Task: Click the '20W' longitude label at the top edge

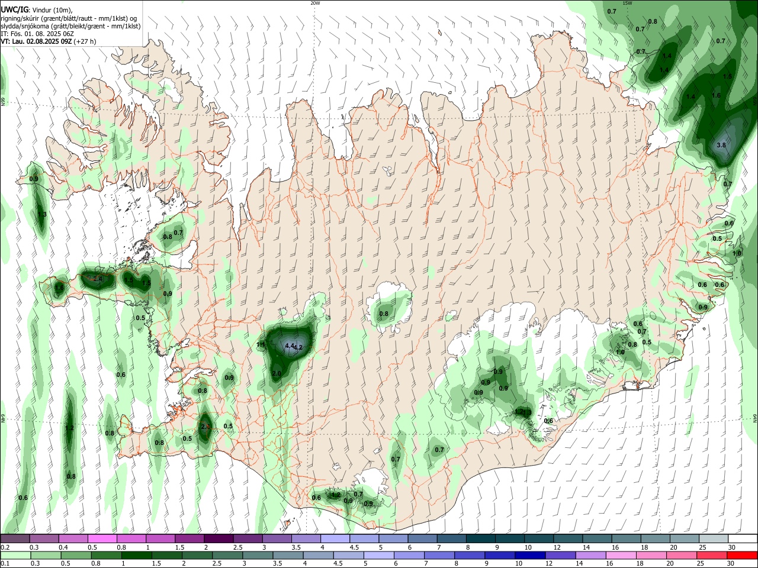Action: coord(315,3)
